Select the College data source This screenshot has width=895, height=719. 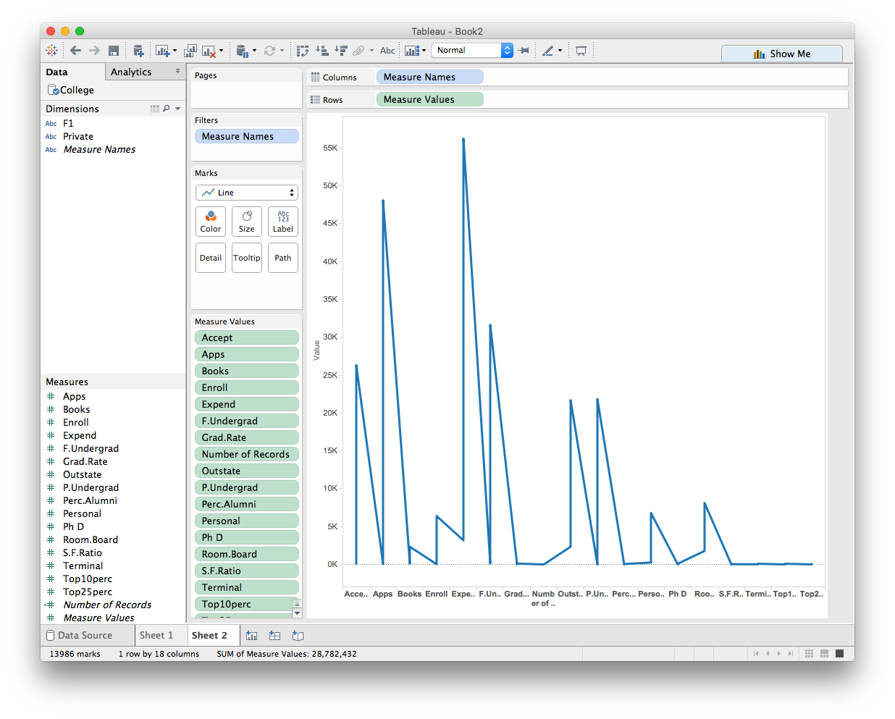[x=71, y=90]
